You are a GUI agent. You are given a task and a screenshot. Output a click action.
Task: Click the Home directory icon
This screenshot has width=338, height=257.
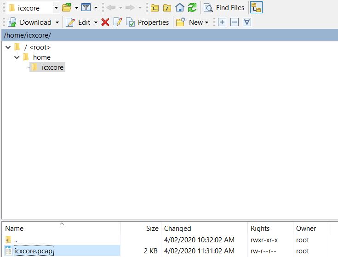[180, 7]
